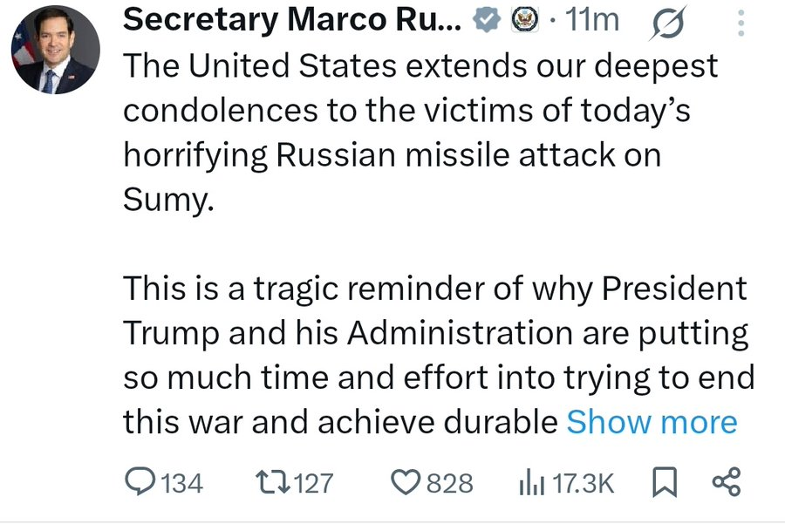Click the views bar chart icon
The width and height of the screenshot is (785, 524).
(532, 483)
